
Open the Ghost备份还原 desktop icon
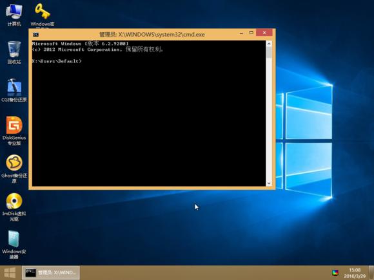tap(14, 169)
